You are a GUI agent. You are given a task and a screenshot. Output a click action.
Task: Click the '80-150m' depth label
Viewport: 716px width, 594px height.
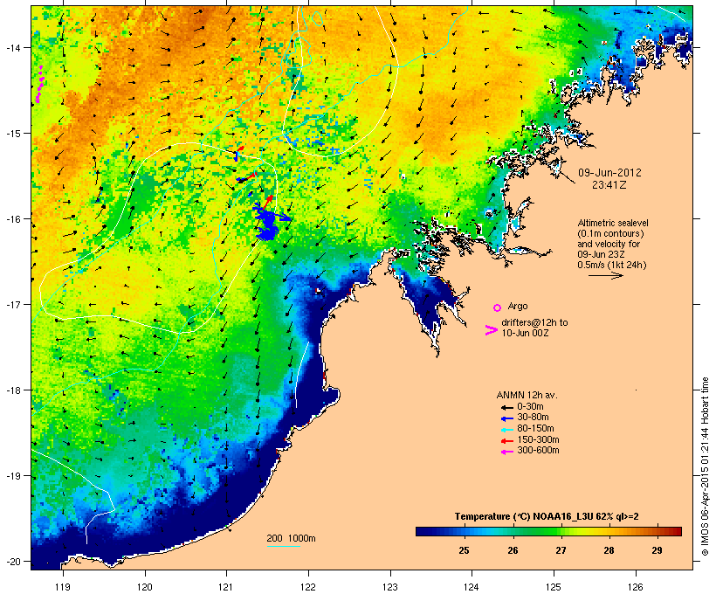[535, 429]
